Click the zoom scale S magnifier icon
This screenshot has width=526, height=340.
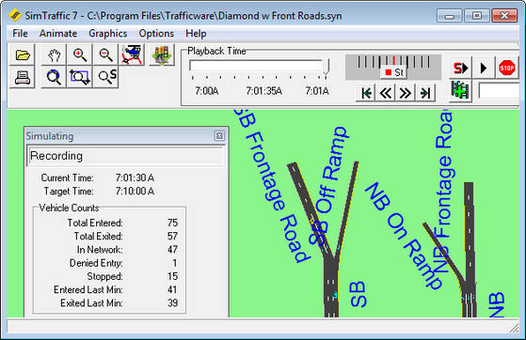105,77
